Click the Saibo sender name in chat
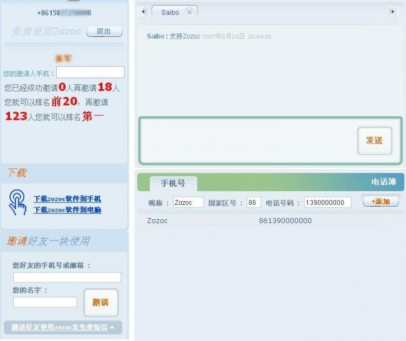Screen dimensions: 406x341 click(x=156, y=36)
